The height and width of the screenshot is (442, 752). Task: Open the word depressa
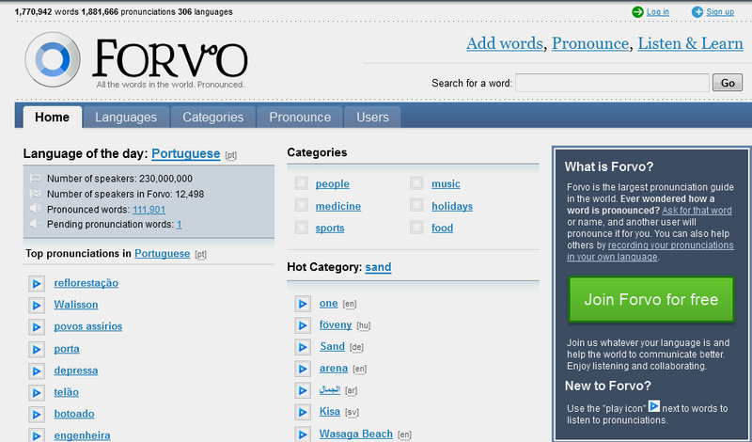click(76, 371)
